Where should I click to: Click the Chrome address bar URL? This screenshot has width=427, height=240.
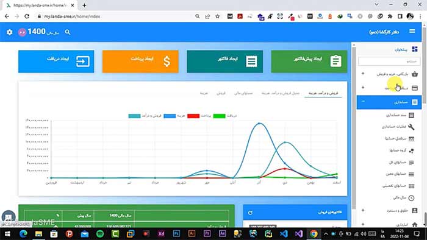(x=72, y=16)
